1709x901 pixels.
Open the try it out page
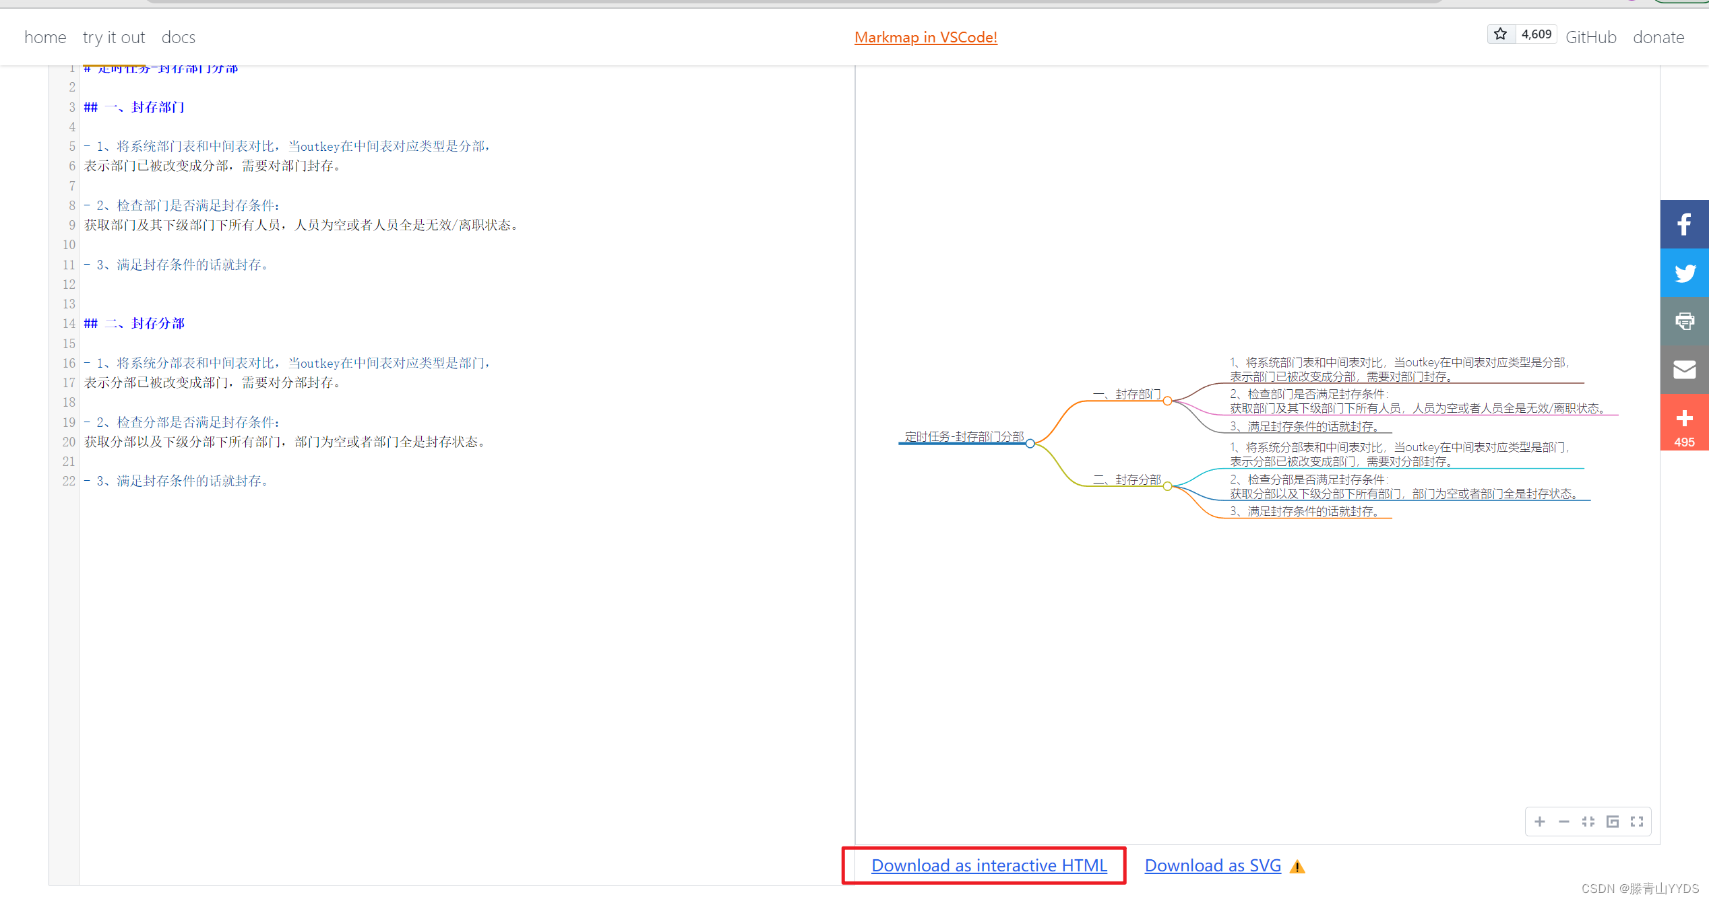point(114,38)
